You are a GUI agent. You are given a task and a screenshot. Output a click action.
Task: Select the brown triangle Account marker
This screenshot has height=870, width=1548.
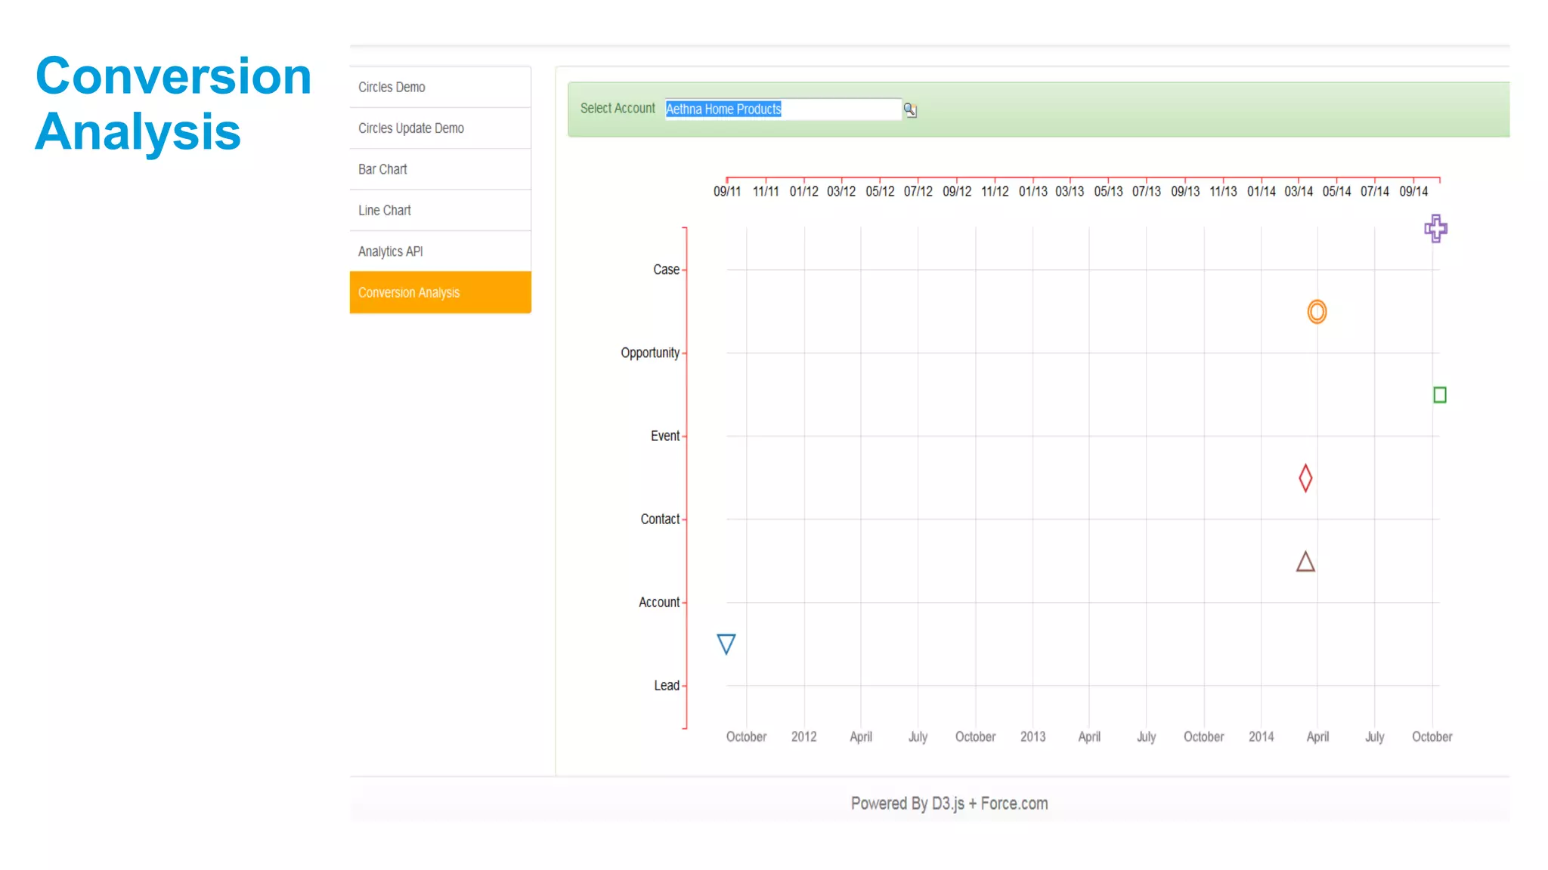(x=1305, y=561)
